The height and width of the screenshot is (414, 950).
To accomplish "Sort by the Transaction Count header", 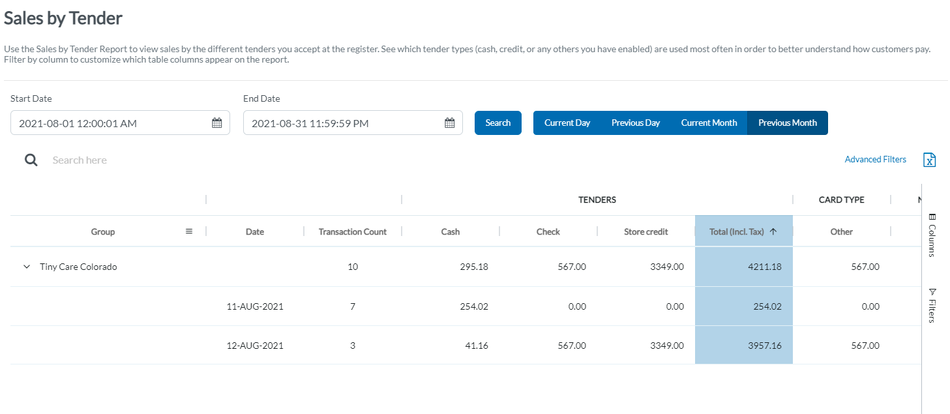I will [353, 231].
